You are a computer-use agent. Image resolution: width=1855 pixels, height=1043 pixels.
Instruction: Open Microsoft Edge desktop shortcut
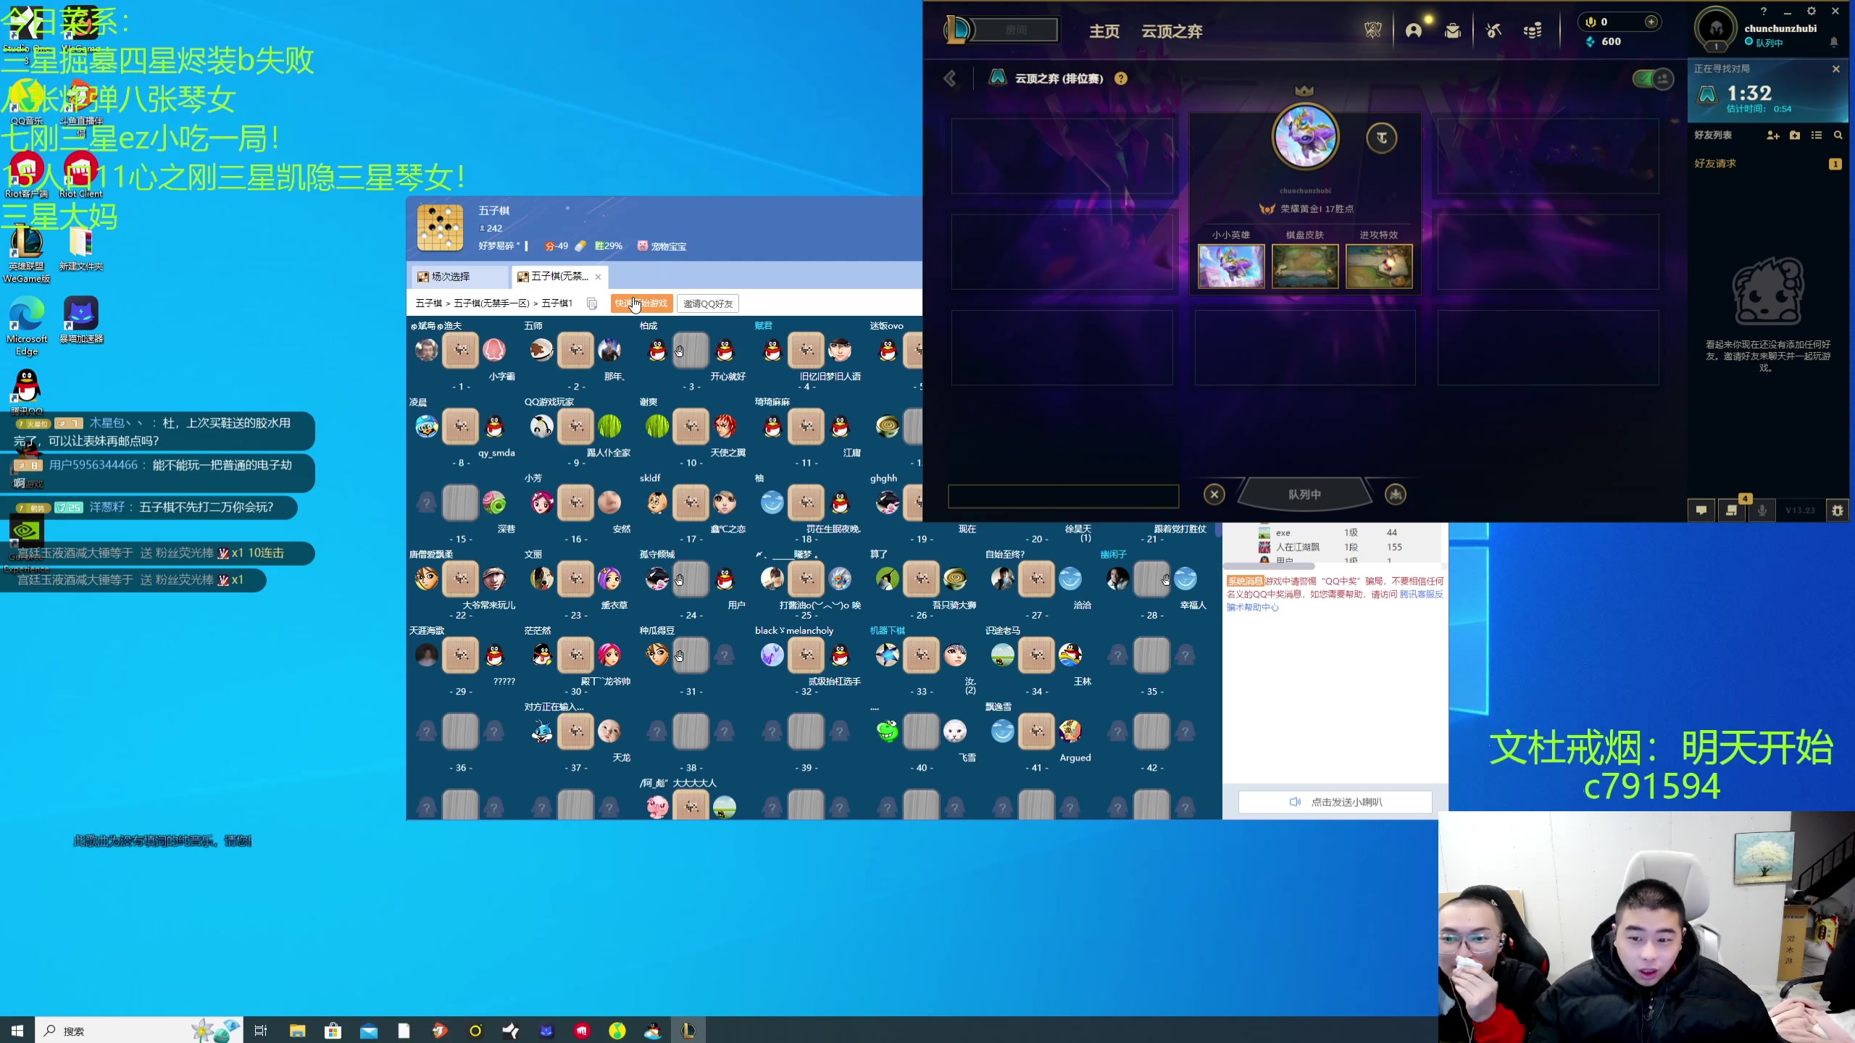pos(27,326)
